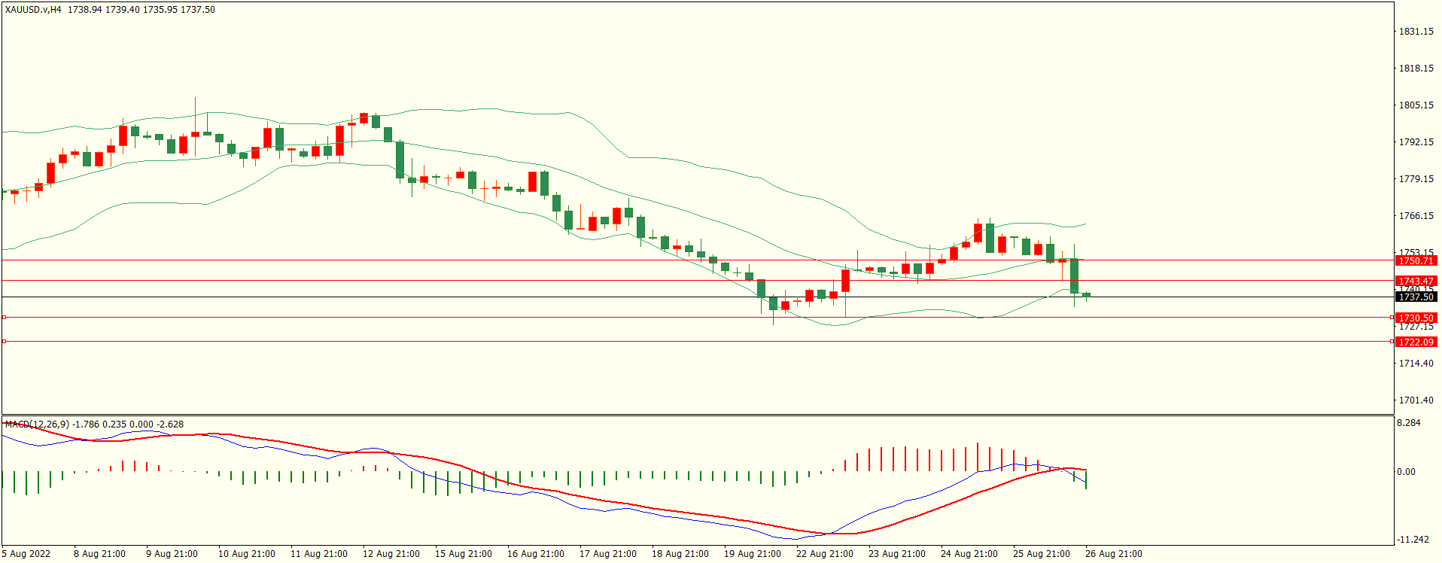Select the red 1730.50 price level label
The height and width of the screenshot is (563, 1442).
pyautogui.click(x=1416, y=318)
